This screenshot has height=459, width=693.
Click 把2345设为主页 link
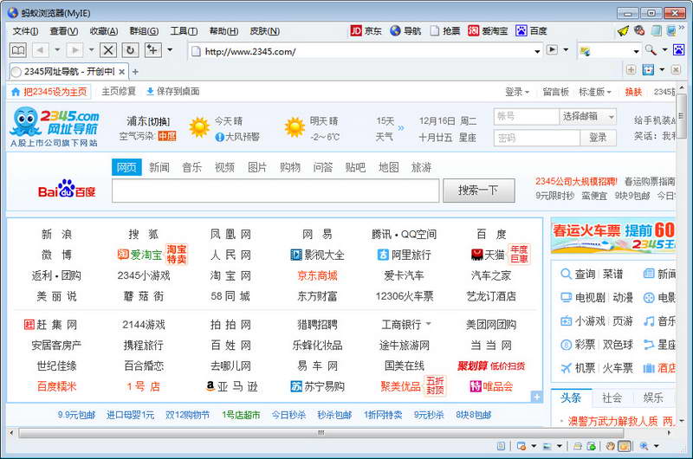tap(50, 92)
